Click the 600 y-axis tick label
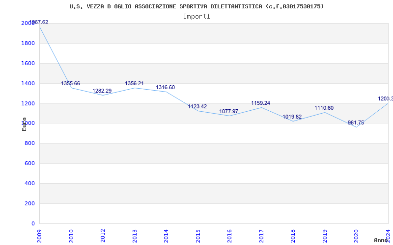This screenshot has height=245, width=393. (29, 164)
